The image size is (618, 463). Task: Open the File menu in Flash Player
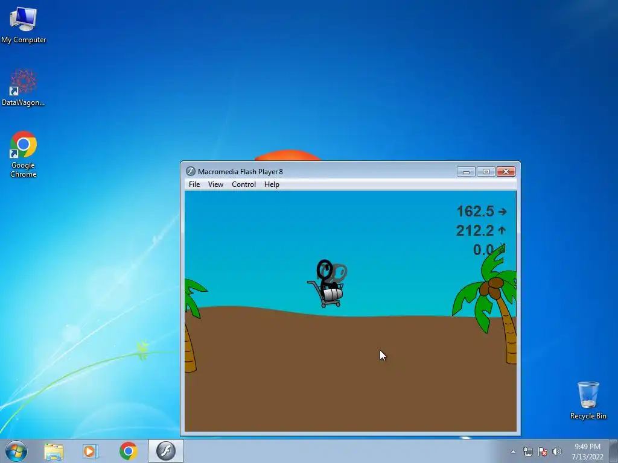(x=194, y=184)
